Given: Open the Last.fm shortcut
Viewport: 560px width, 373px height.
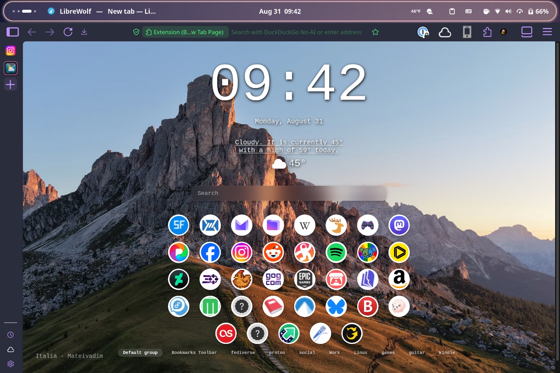Looking at the screenshot, I should pos(226,333).
